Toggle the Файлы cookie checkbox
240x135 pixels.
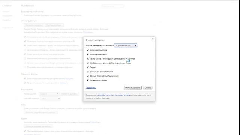(x=88, y=58)
